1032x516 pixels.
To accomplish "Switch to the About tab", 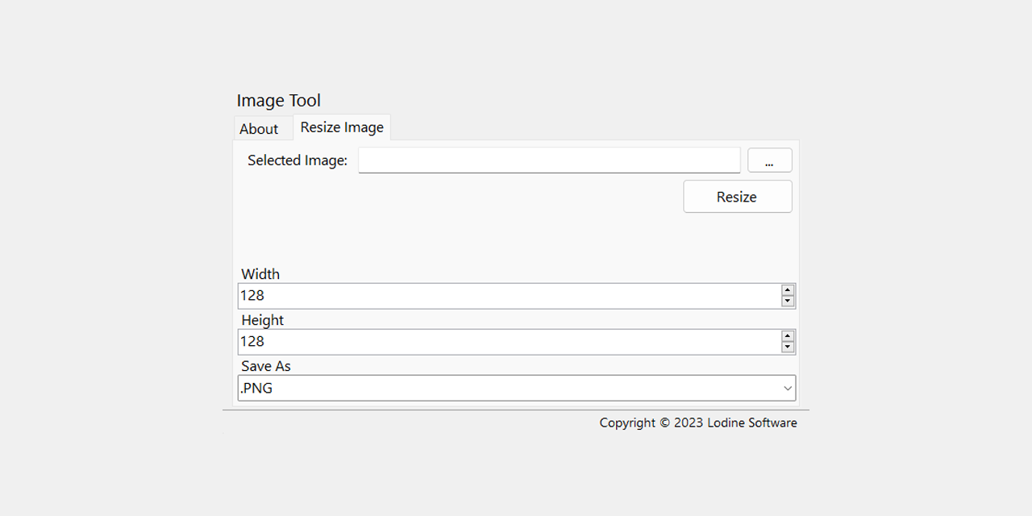I will 259,129.
